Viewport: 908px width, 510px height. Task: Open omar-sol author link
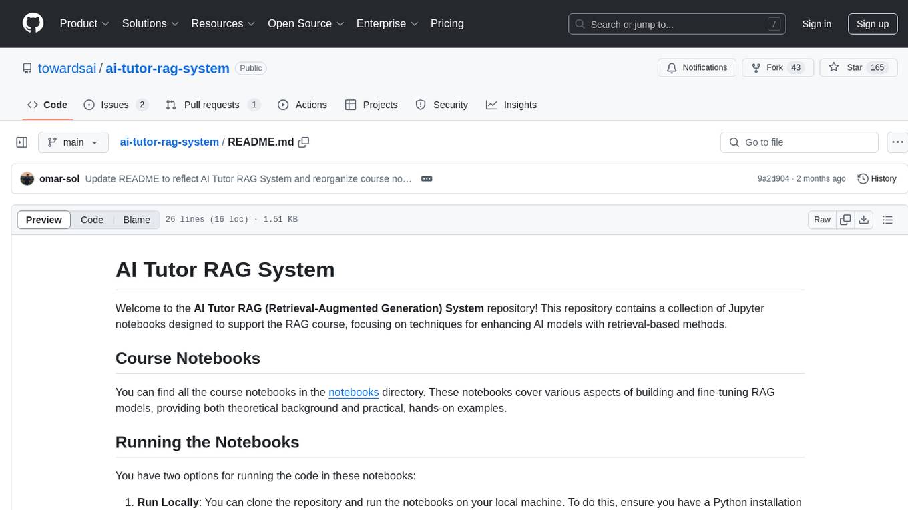(59, 179)
